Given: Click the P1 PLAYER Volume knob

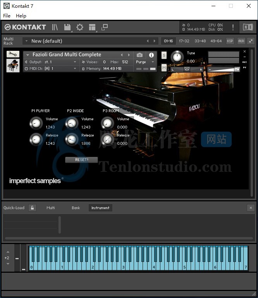Looking at the screenshot, I should [x=36, y=123].
